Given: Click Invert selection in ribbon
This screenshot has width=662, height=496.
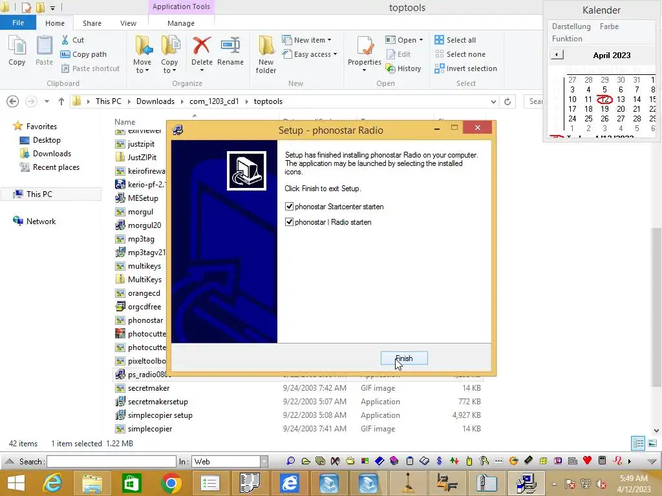Looking at the screenshot, I should [x=465, y=68].
